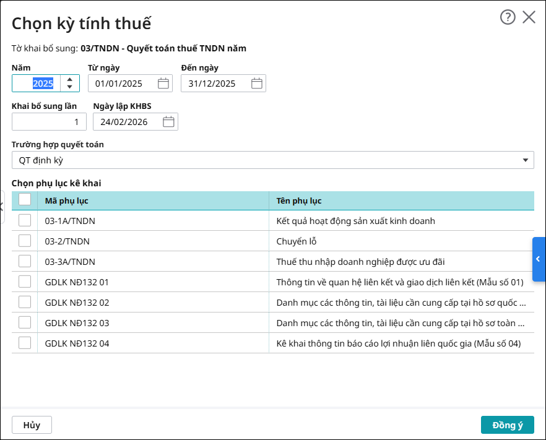Click the help question mark icon
This screenshot has height=440, width=546.
tap(508, 17)
